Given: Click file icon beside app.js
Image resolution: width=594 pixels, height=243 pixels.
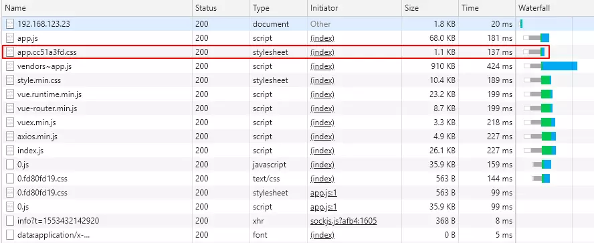Looking at the screenshot, I should click(10, 38).
